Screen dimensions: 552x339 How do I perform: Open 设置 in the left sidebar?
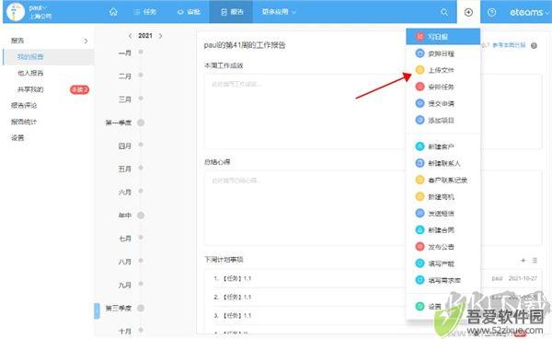pyautogui.click(x=17, y=138)
